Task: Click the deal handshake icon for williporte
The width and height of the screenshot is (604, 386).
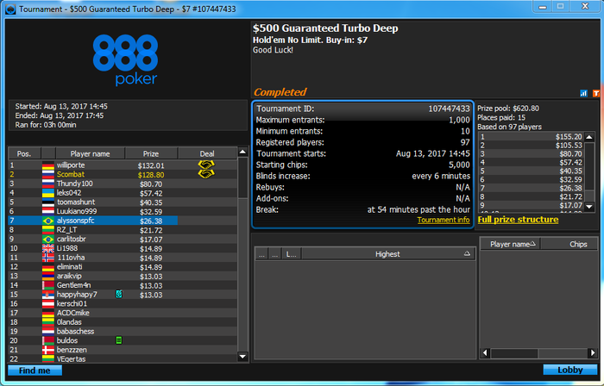Action: click(x=206, y=165)
